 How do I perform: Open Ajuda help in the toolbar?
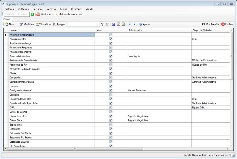click(144, 24)
